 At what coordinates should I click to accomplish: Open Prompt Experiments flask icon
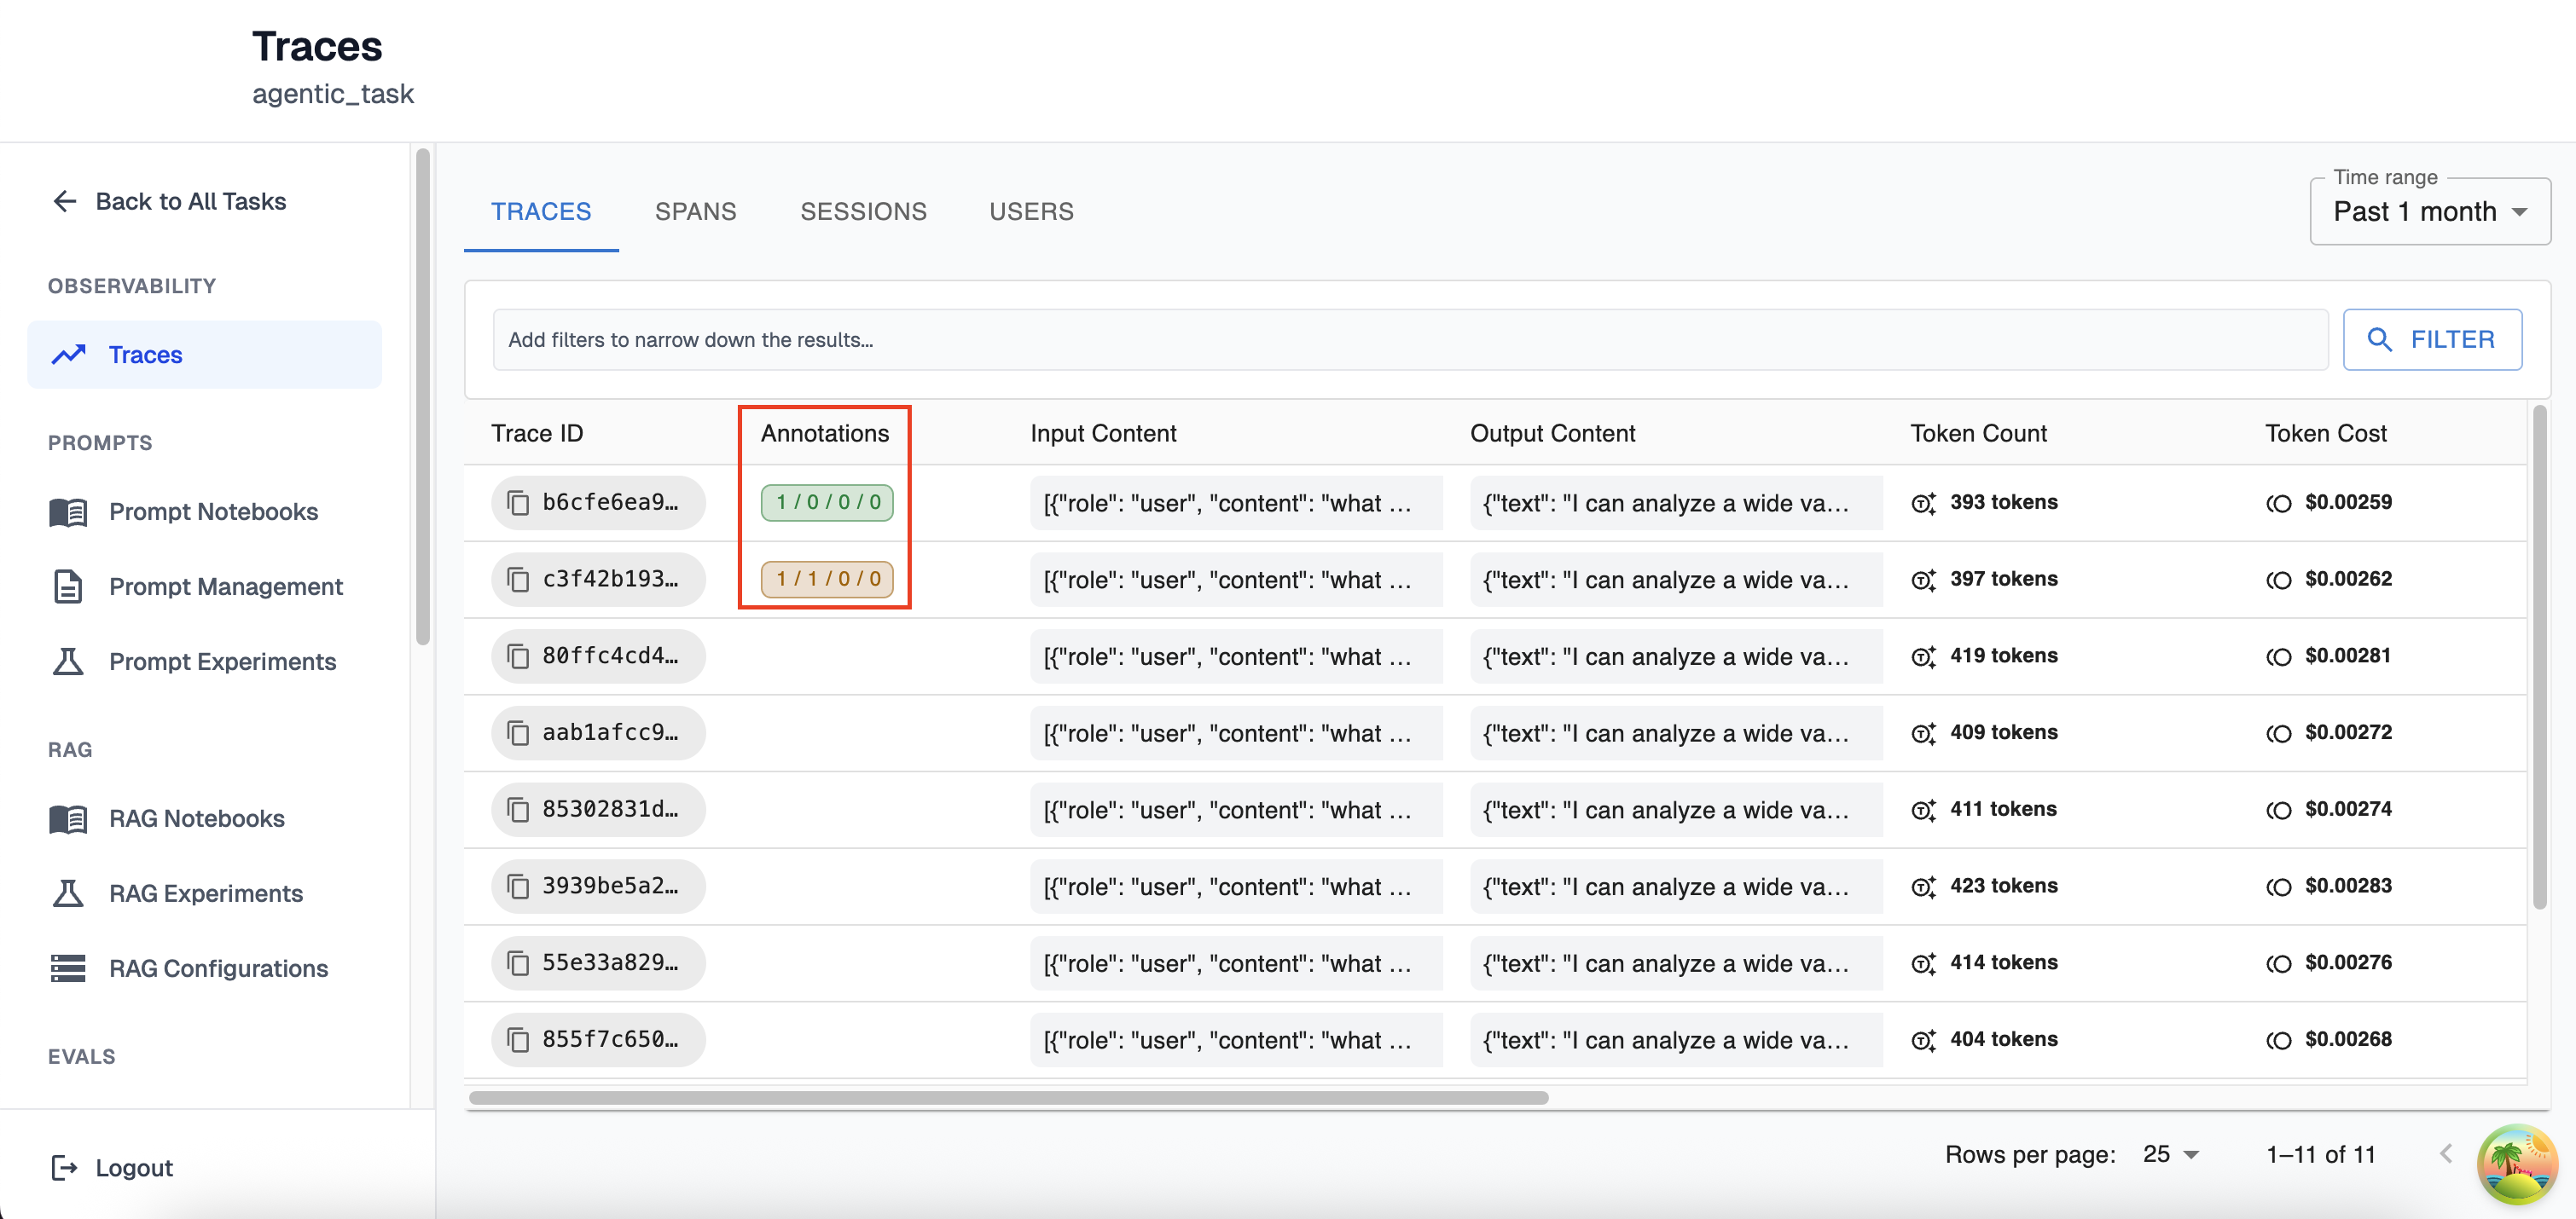[68, 661]
